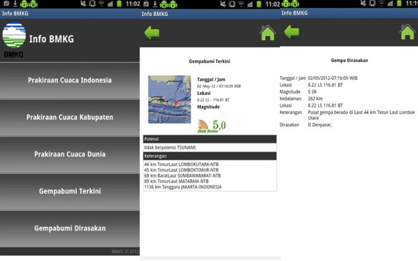This screenshot has height=261, width=418.
Task: Tap the Potensi section header
Action: click(x=209, y=139)
